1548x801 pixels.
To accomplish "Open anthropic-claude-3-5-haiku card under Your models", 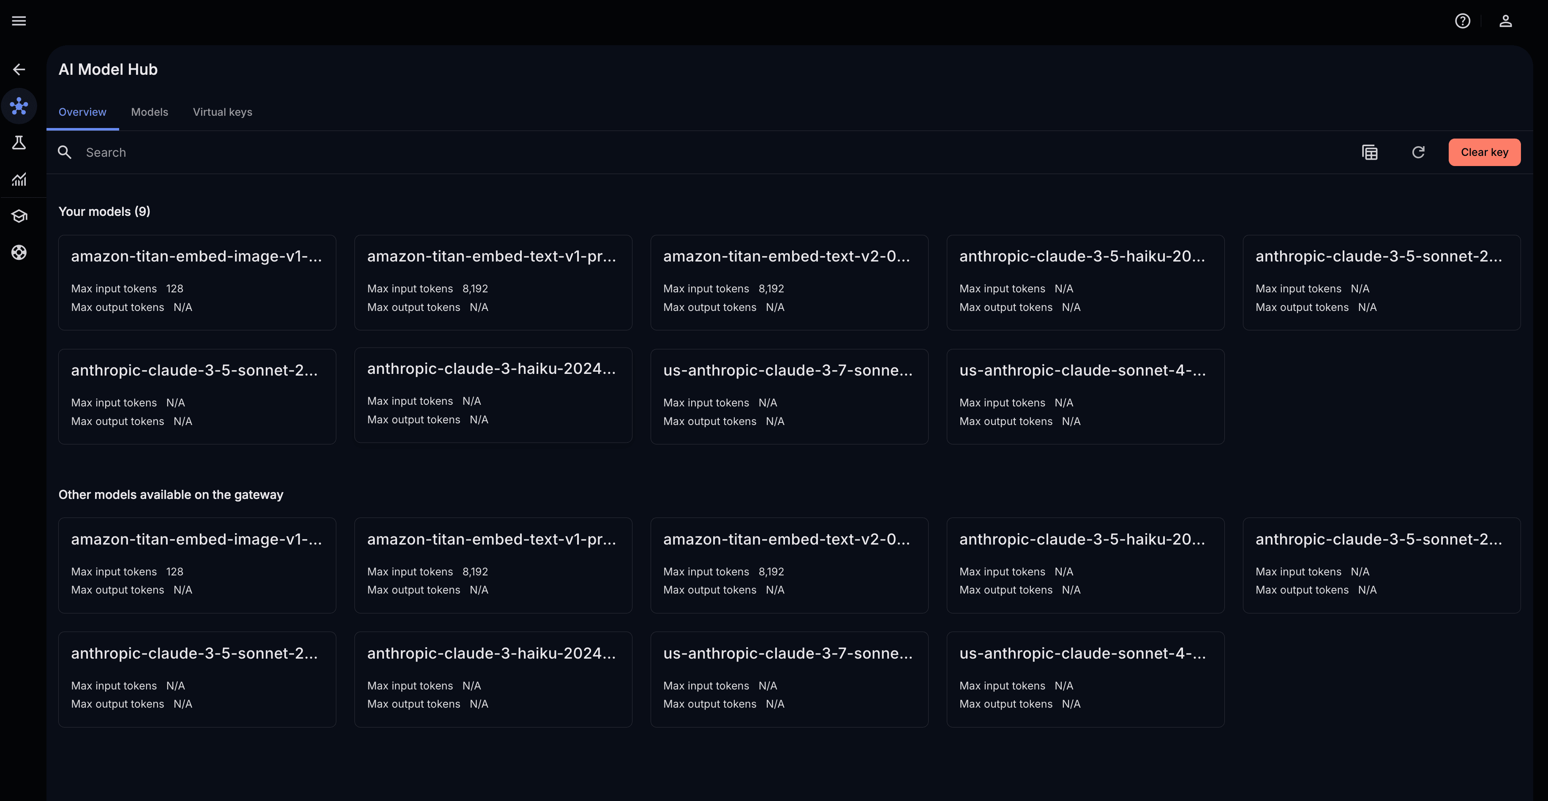I will pyautogui.click(x=1085, y=283).
